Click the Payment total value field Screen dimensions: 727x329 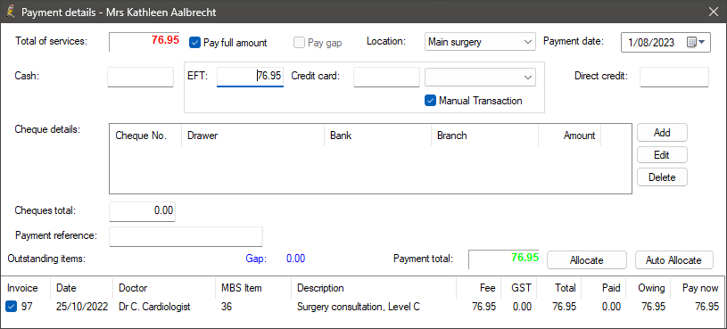pyautogui.click(x=503, y=259)
